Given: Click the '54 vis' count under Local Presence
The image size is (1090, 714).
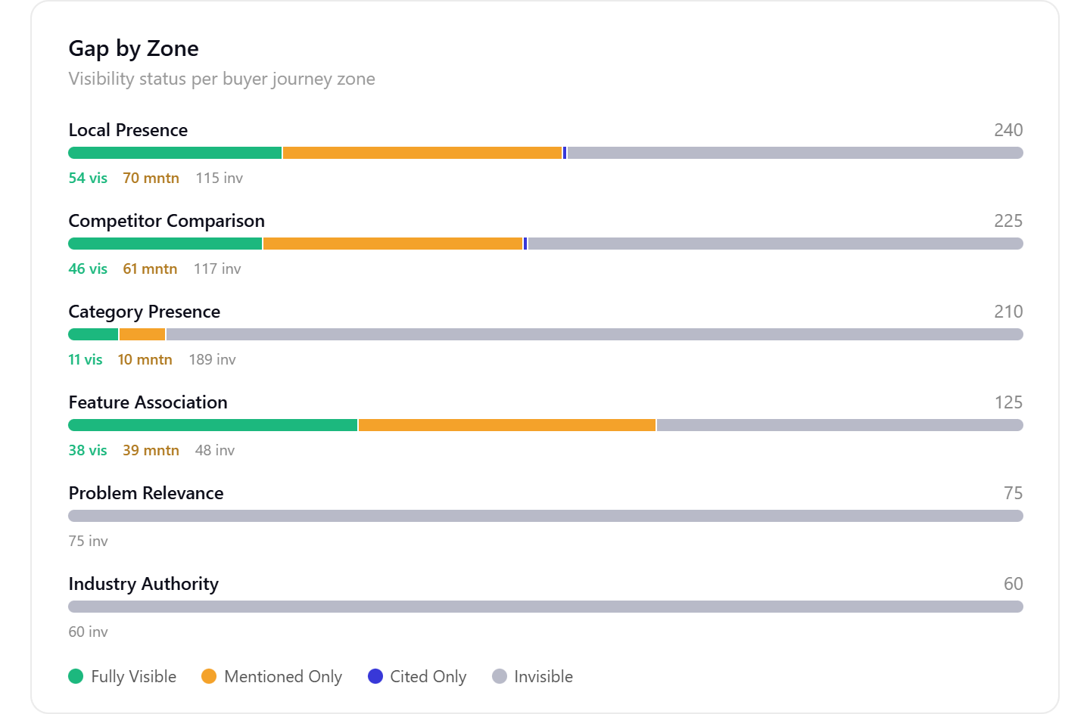Looking at the screenshot, I should coord(88,178).
